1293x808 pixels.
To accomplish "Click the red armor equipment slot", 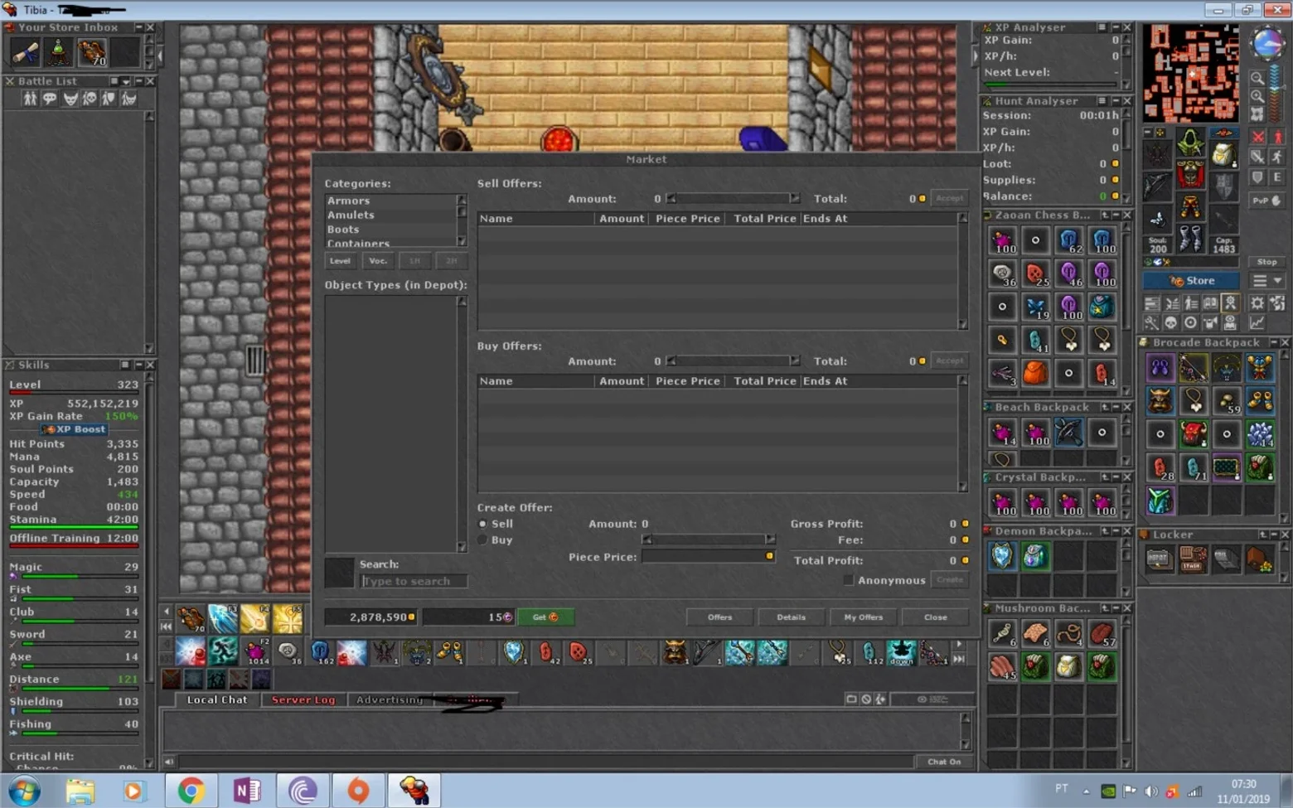I will tap(1190, 174).
